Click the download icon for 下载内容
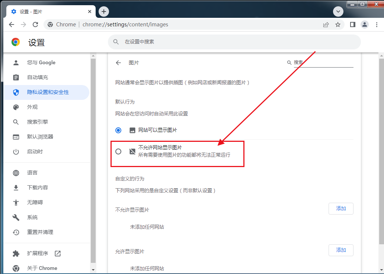The image size is (384, 274). point(16,188)
